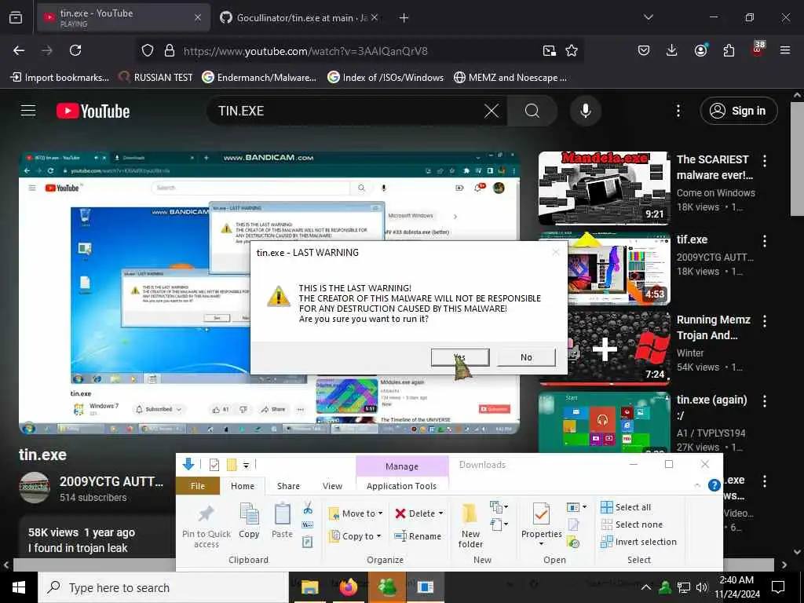Screen dimensions: 804x603
Task: Create New folder in Explorer
Action: (x=470, y=527)
